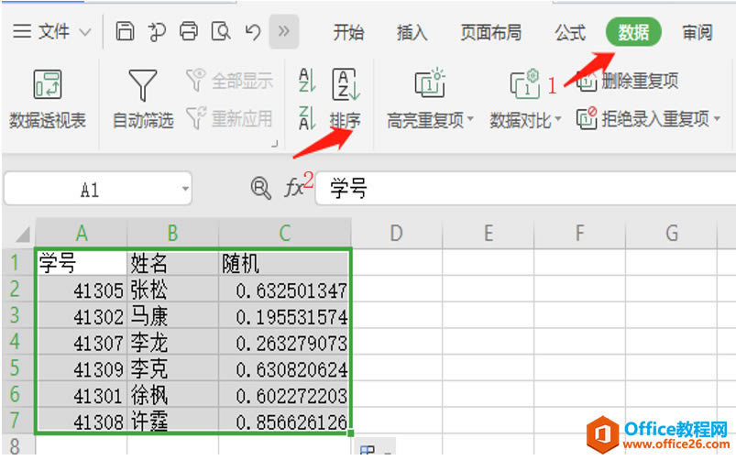Image resolution: width=736 pixels, height=460 pixels.
Task: Click the 数据透视表 icon
Action: 48,84
